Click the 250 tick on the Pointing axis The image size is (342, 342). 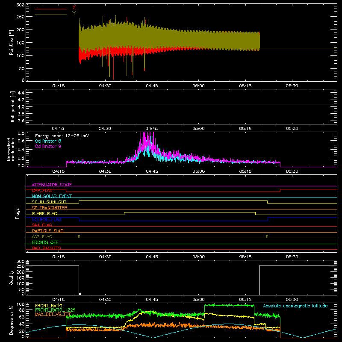[21, 17]
